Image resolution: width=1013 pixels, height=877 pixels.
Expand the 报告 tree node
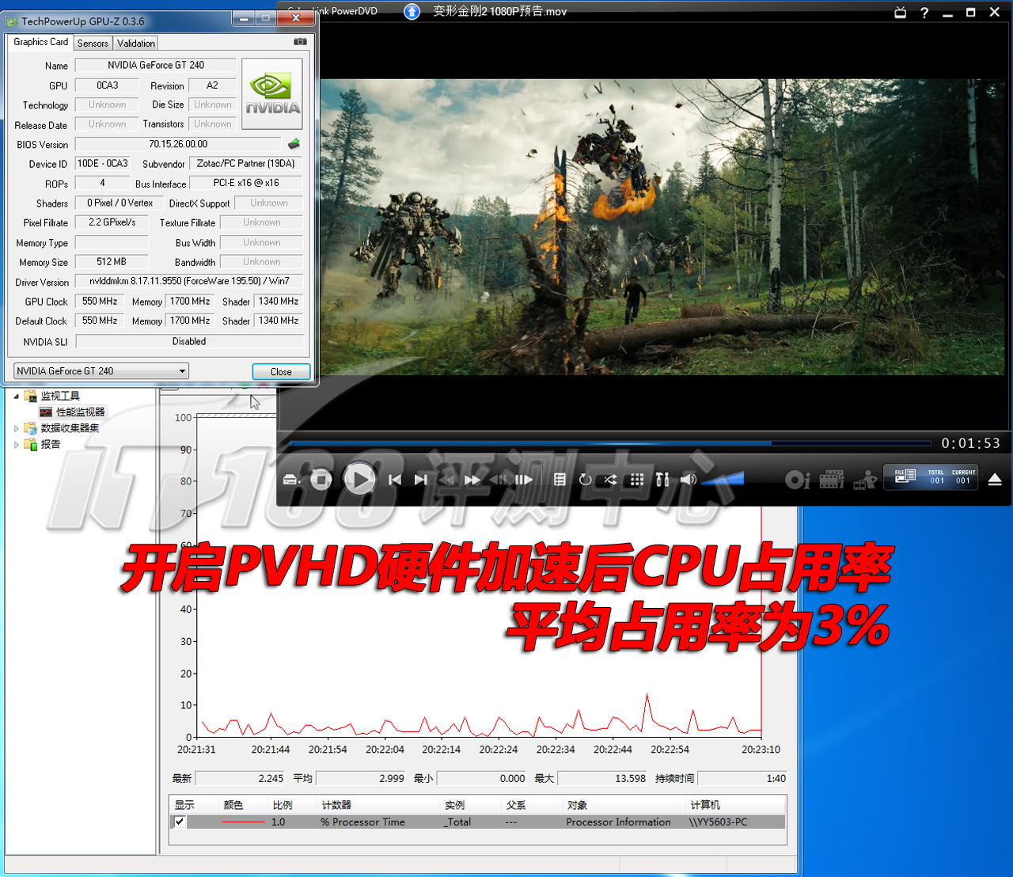(17, 445)
